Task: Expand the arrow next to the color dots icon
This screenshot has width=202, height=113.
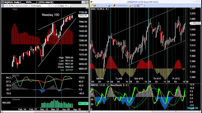Action: (106, 6)
